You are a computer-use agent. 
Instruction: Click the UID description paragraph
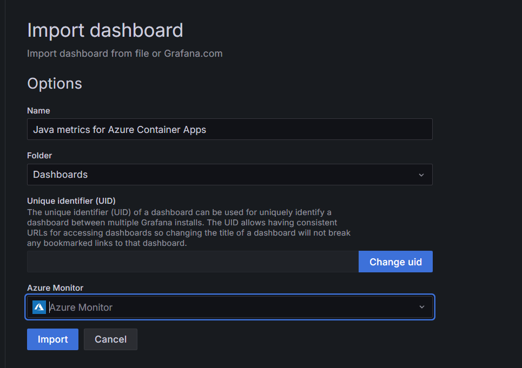coord(189,228)
